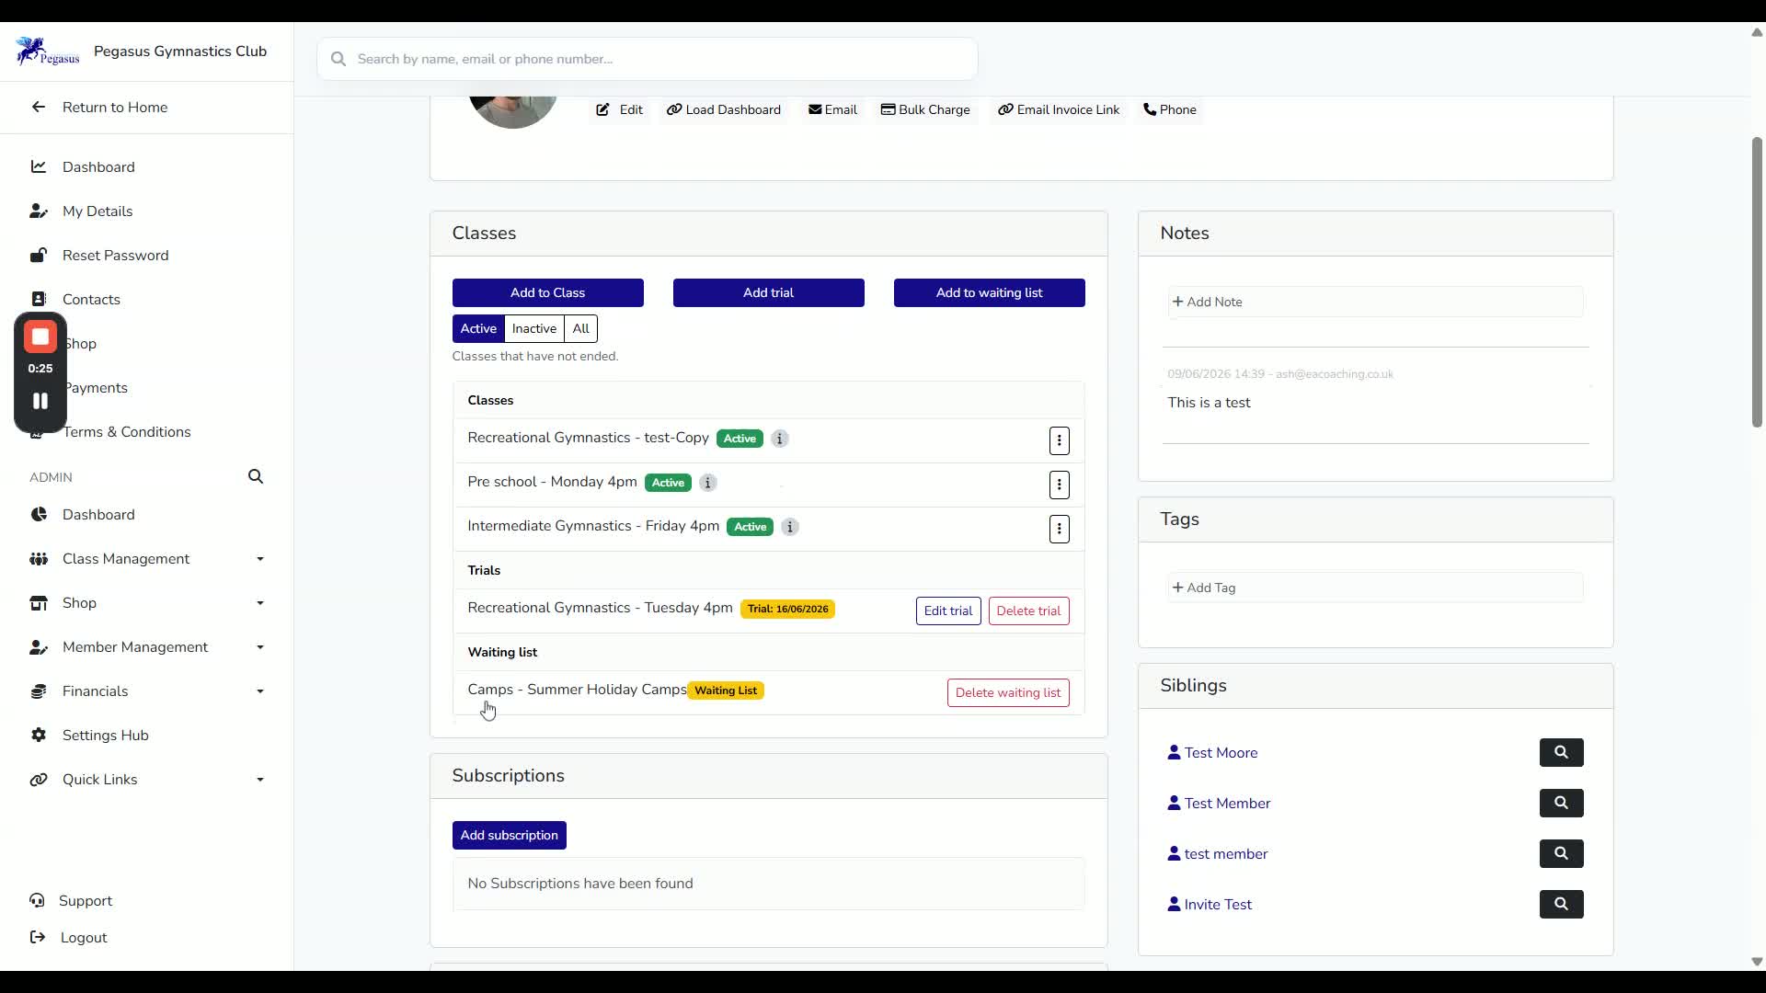Select the All classes filter
The height and width of the screenshot is (993, 1766).
pos(580,328)
